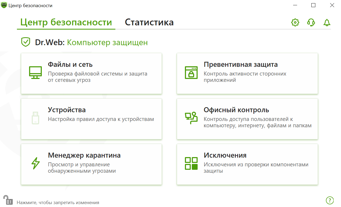Click the Проверка файловой системы description text
Viewport: 341px width, 207px height.
[98, 77]
